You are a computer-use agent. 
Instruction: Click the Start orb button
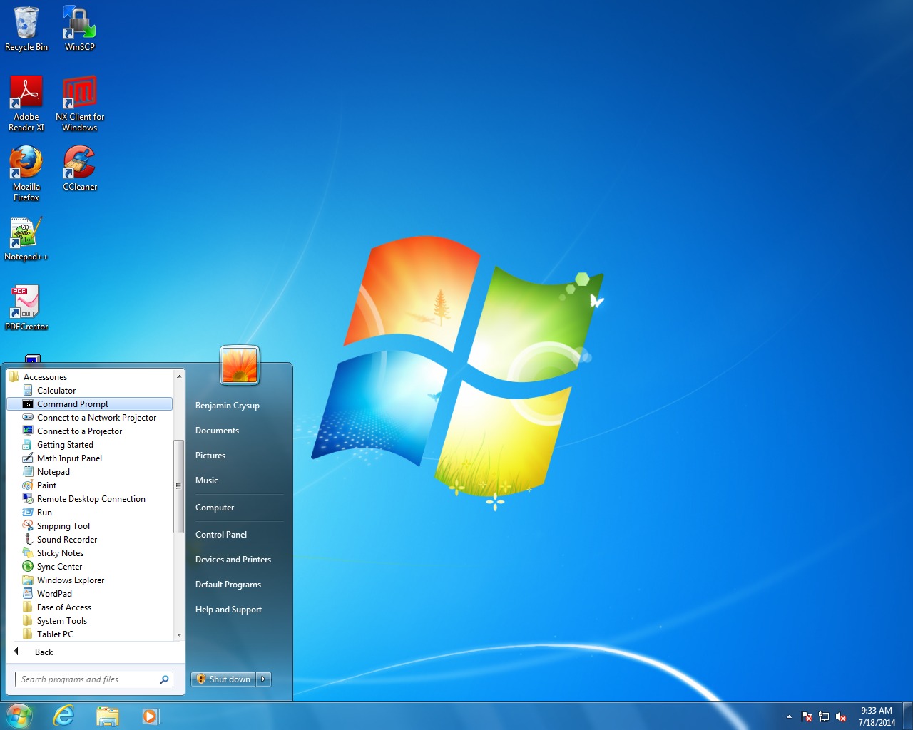point(19,716)
